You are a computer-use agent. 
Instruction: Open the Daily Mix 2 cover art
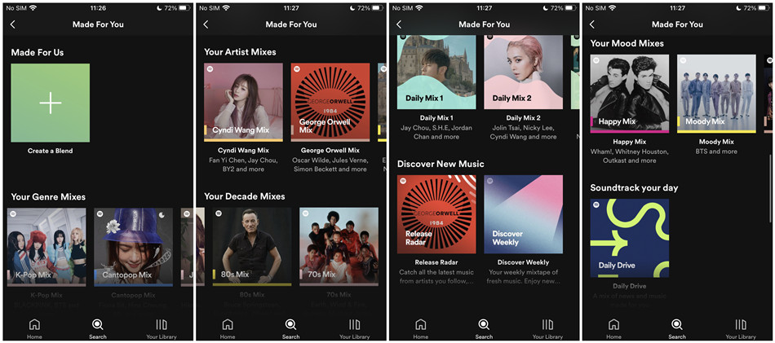(524, 72)
